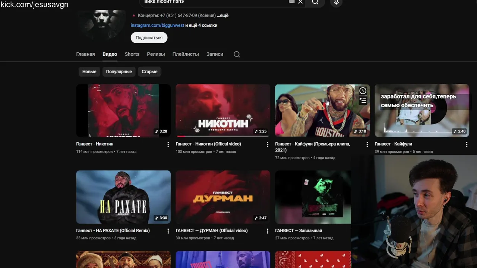Screen dimensions: 477x268
Task: Open options menu for Кайфули (Премьера клипа)
Action: (367, 144)
